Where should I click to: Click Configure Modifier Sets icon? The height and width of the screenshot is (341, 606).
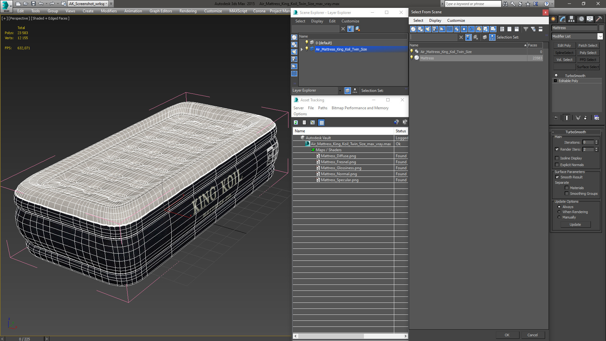tap(597, 118)
